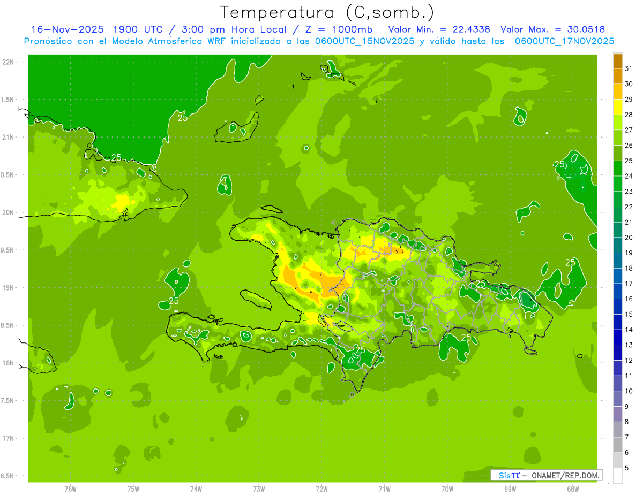Screen dimensions: 643x496
Task: Click the "27" value on the color scale
Action: point(629,130)
